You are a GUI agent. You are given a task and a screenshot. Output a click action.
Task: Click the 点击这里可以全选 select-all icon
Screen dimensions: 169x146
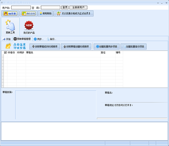[8, 46]
